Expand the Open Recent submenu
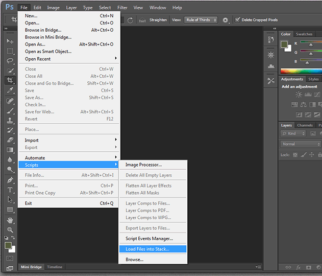 pyautogui.click(x=69, y=59)
